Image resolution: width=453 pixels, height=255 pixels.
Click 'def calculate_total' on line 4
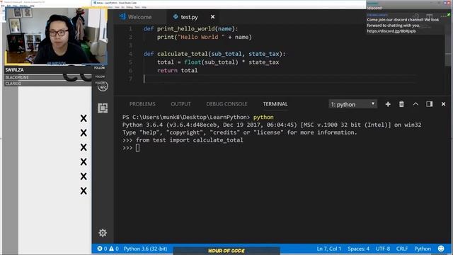tap(176, 54)
